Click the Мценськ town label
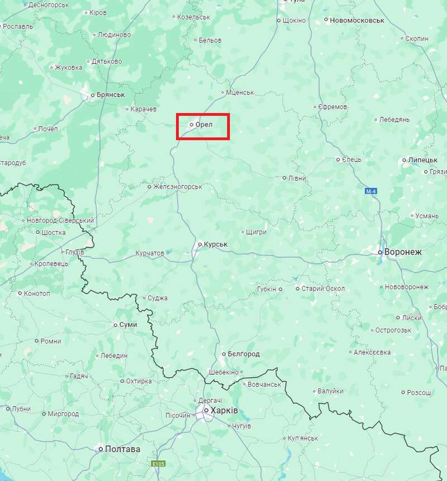 tap(240, 92)
